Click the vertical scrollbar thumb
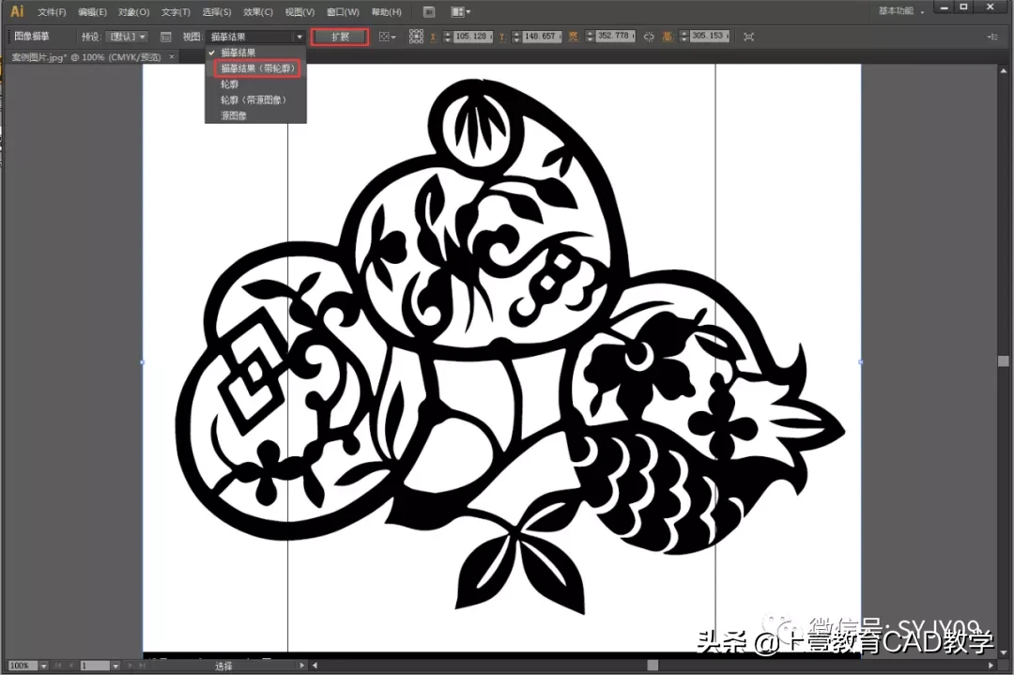This screenshot has width=1014, height=675. pos(1004,361)
